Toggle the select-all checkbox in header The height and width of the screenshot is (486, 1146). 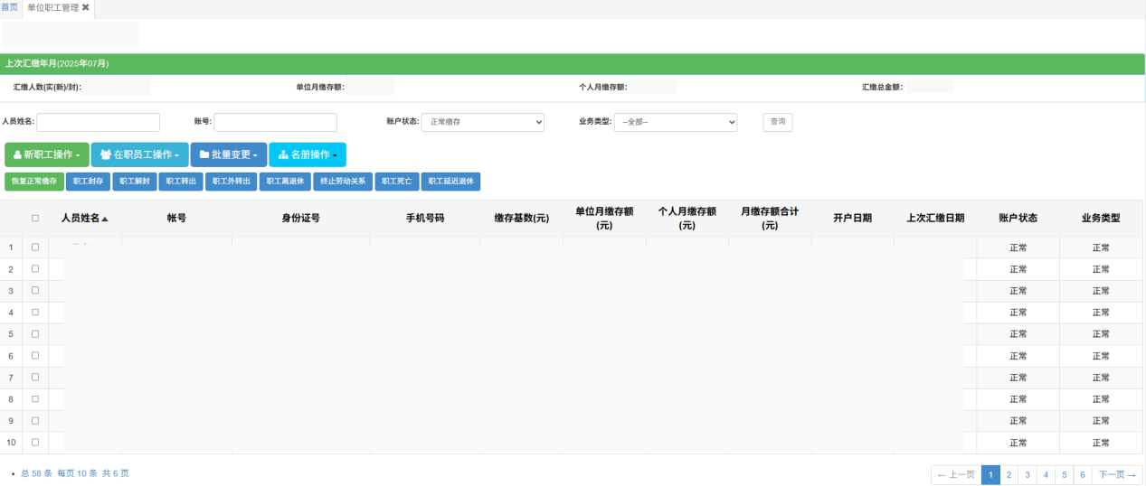click(x=35, y=218)
